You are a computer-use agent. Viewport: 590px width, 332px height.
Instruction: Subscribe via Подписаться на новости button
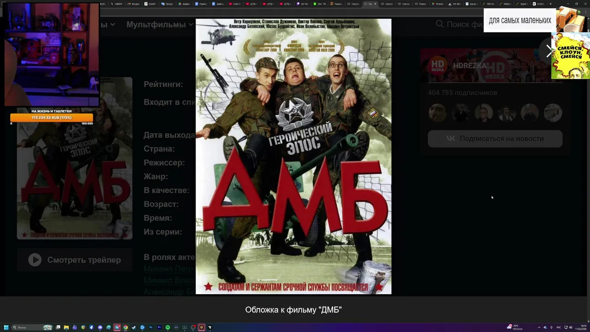pos(495,138)
